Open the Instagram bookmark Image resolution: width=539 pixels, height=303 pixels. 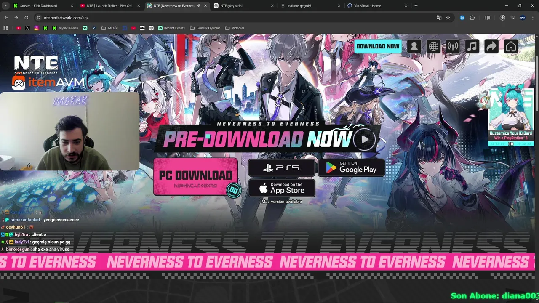(x=36, y=28)
